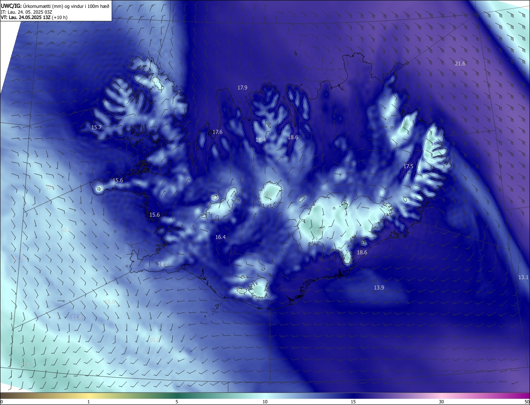
Task: Click the 15.7 value label
Action: [96, 127]
